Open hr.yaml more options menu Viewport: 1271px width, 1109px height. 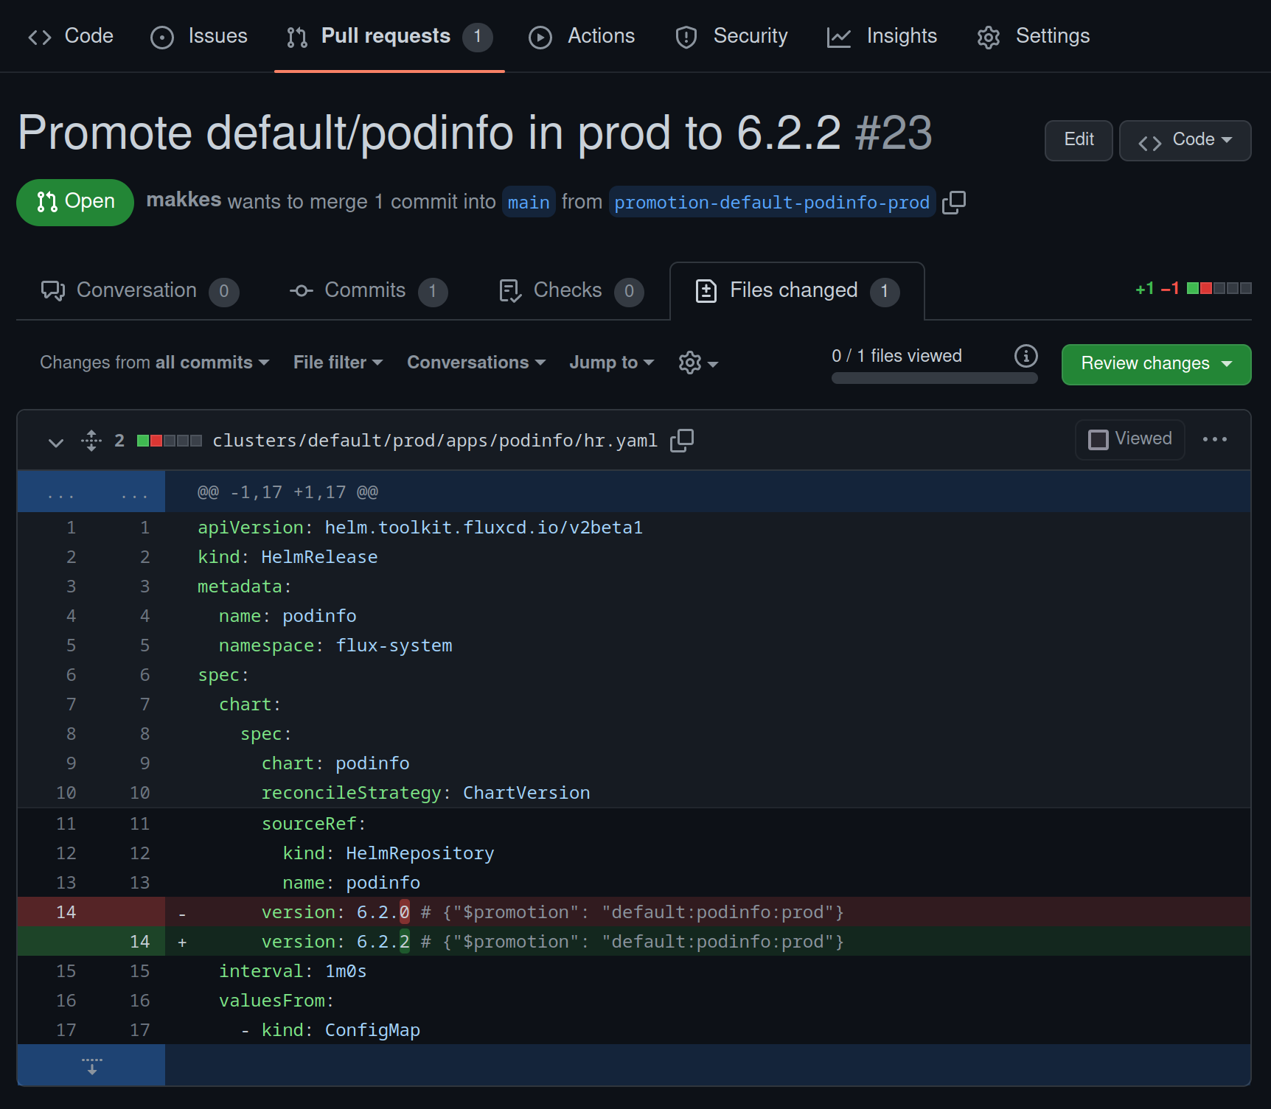pos(1215,439)
